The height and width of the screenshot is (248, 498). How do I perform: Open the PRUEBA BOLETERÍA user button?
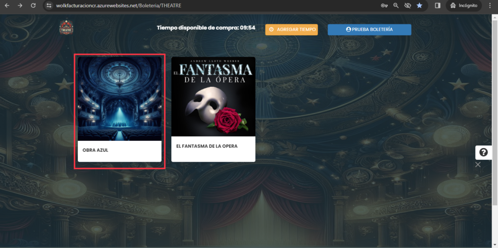(x=370, y=30)
